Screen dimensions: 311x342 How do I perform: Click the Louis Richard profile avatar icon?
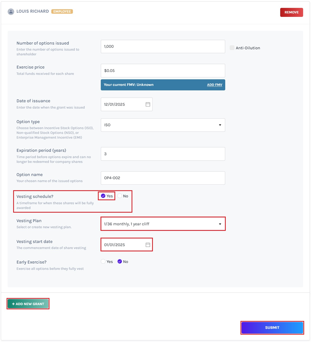click(x=11, y=11)
